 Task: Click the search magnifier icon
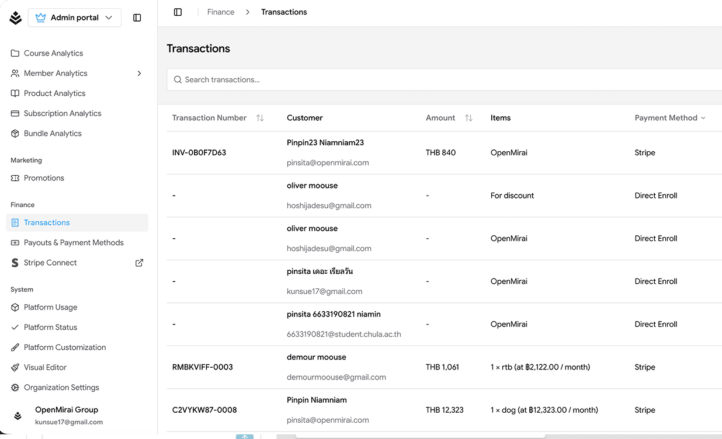click(x=178, y=79)
